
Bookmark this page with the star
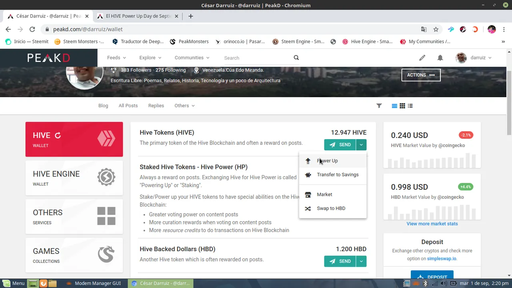click(x=436, y=29)
